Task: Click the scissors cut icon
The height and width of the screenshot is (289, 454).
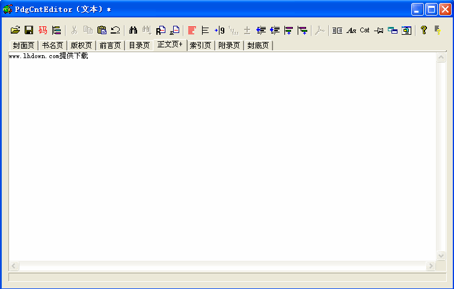Action: (74, 30)
